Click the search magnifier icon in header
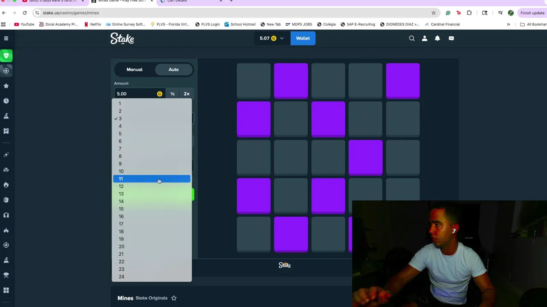The width and height of the screenshot is (547, 307). pos(412,38)
